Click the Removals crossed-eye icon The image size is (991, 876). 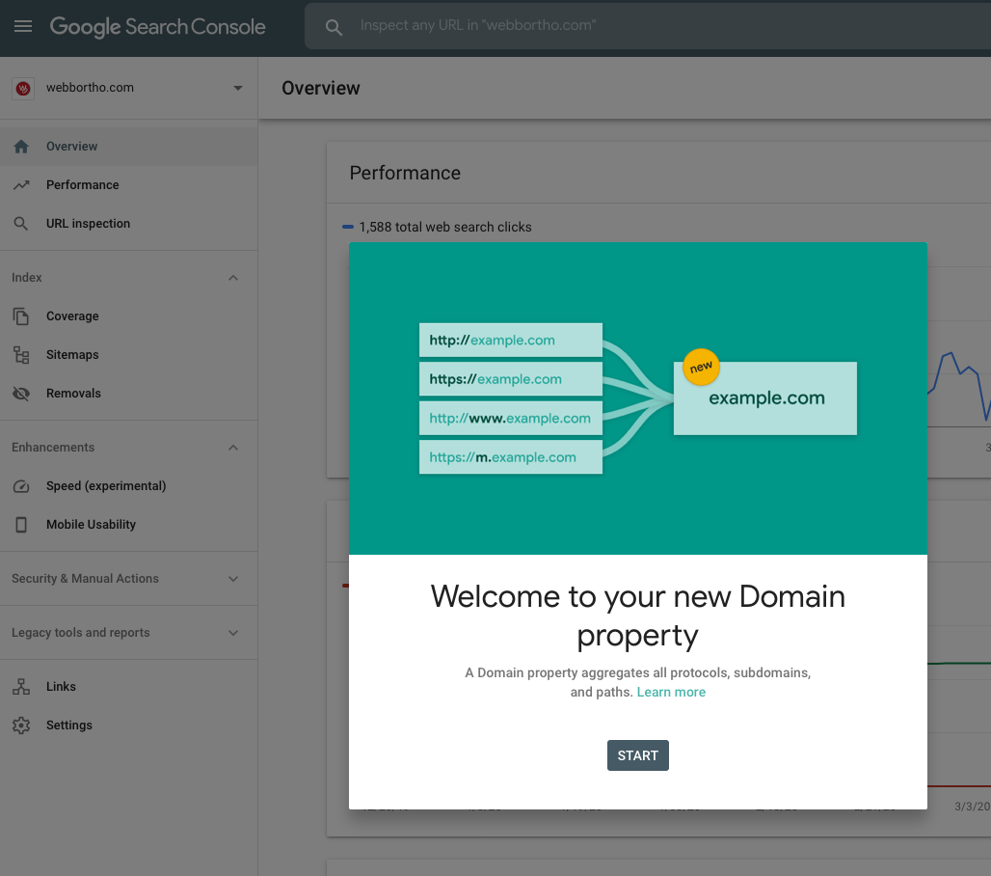click(21, 394)
